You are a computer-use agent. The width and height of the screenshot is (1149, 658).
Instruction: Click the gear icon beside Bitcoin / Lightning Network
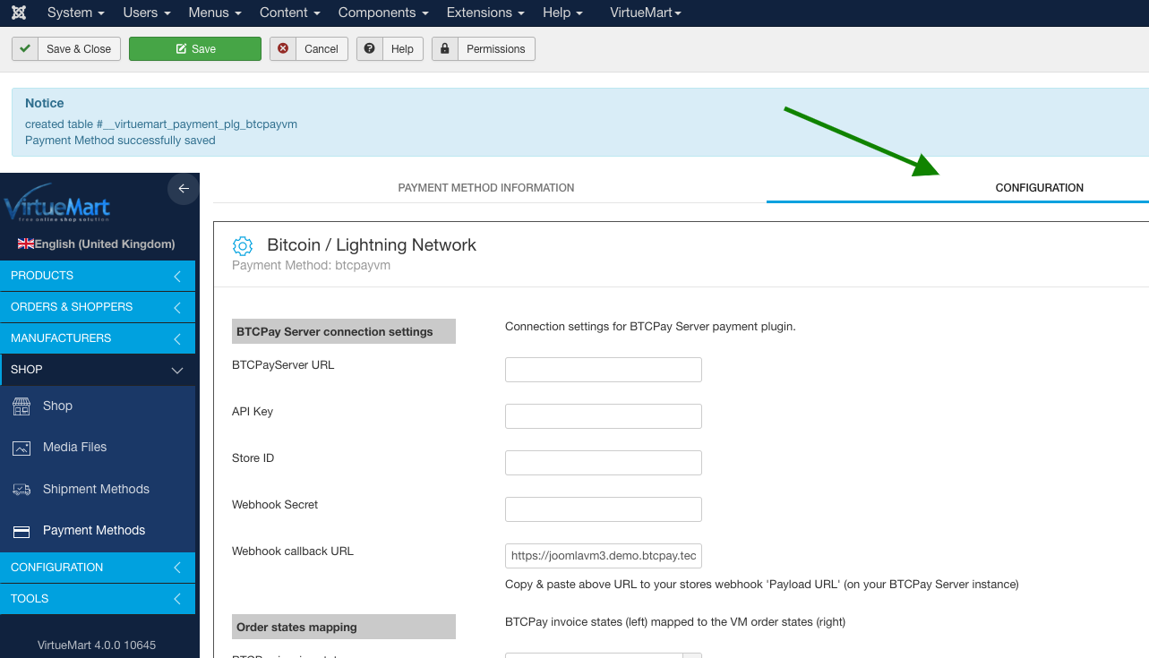243,245
